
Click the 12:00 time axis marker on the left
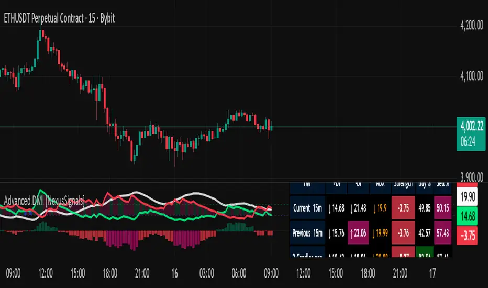tap(46, 273)
